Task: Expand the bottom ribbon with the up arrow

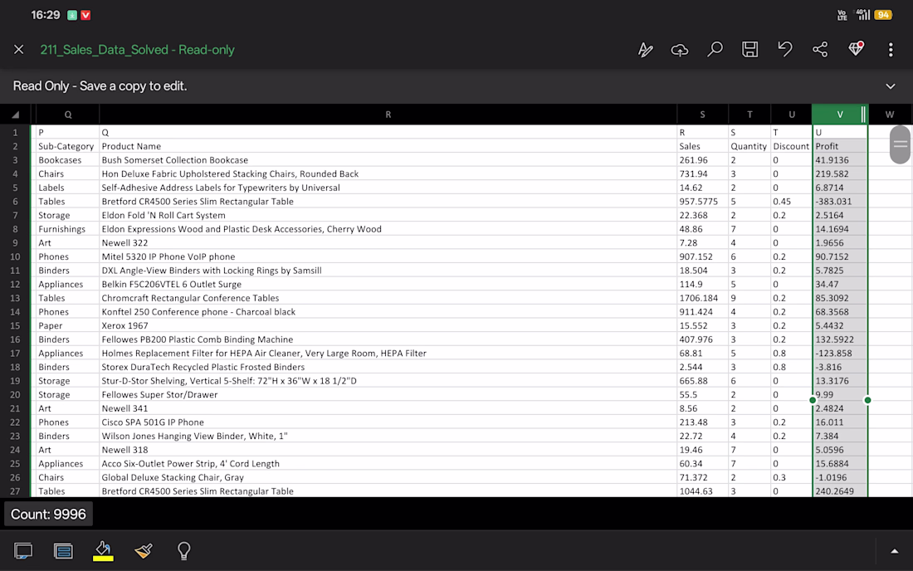Action: [x=895, y=550]
